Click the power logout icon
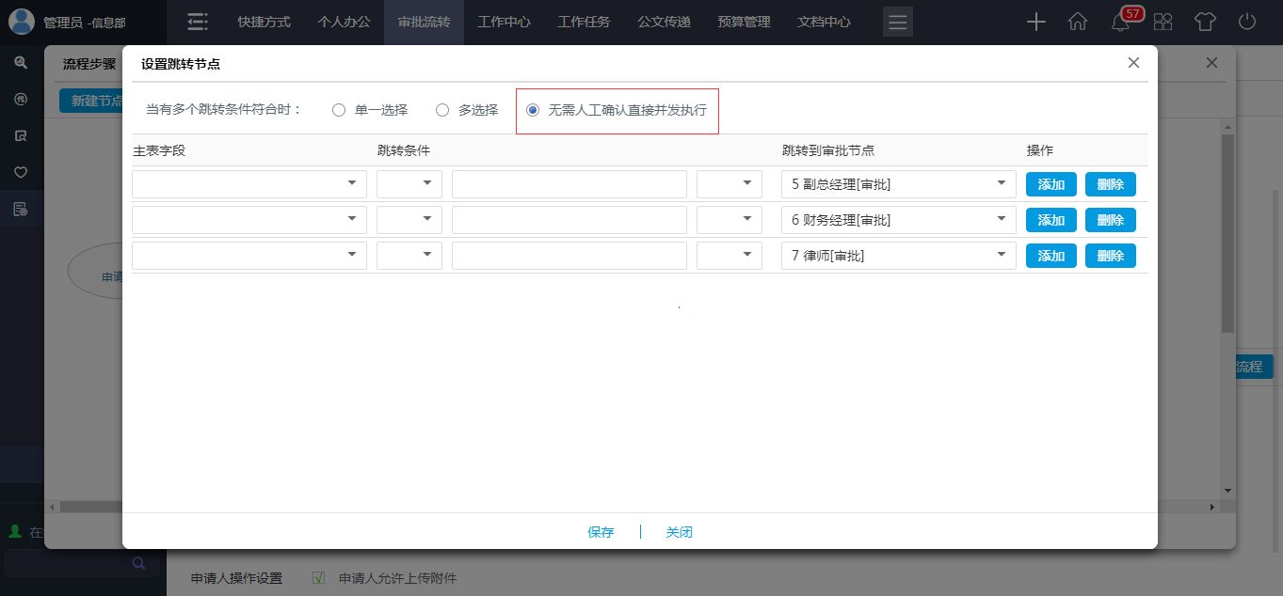 1247,23
